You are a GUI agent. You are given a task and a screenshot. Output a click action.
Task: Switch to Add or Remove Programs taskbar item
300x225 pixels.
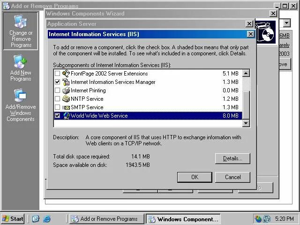[x=106, y=219]
